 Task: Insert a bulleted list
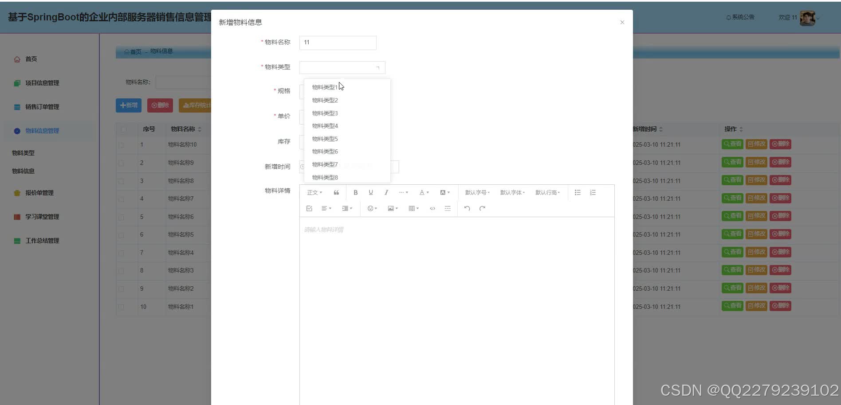coord(578,192)
